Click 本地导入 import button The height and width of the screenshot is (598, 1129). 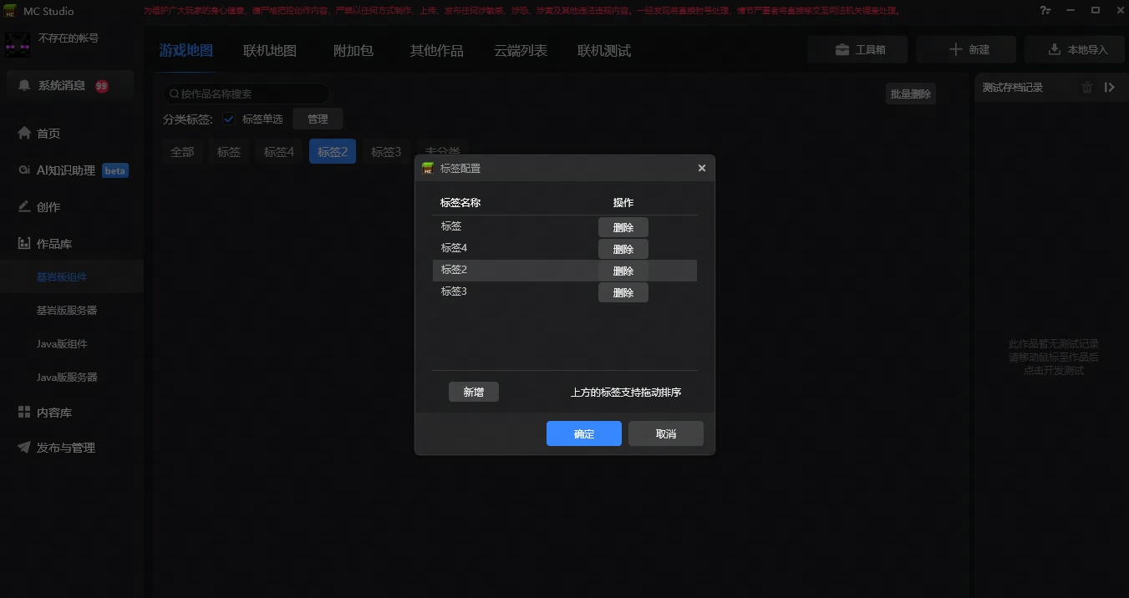point(1075,49)
